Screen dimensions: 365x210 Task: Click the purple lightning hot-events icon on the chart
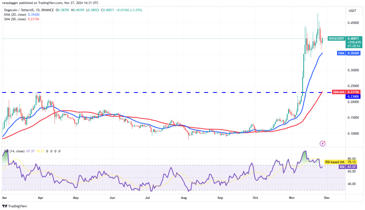pyautogui.click(x=323, y=143)
